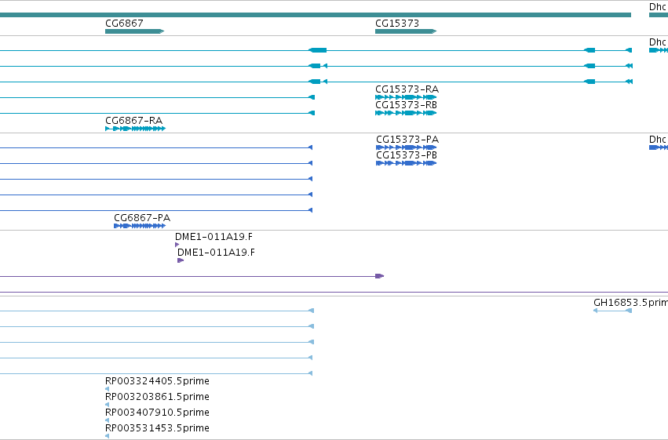The width and height of the screenshot is (668, 440).
Task: Select the CG6867-PA protein feature
Action: [140, 226]
